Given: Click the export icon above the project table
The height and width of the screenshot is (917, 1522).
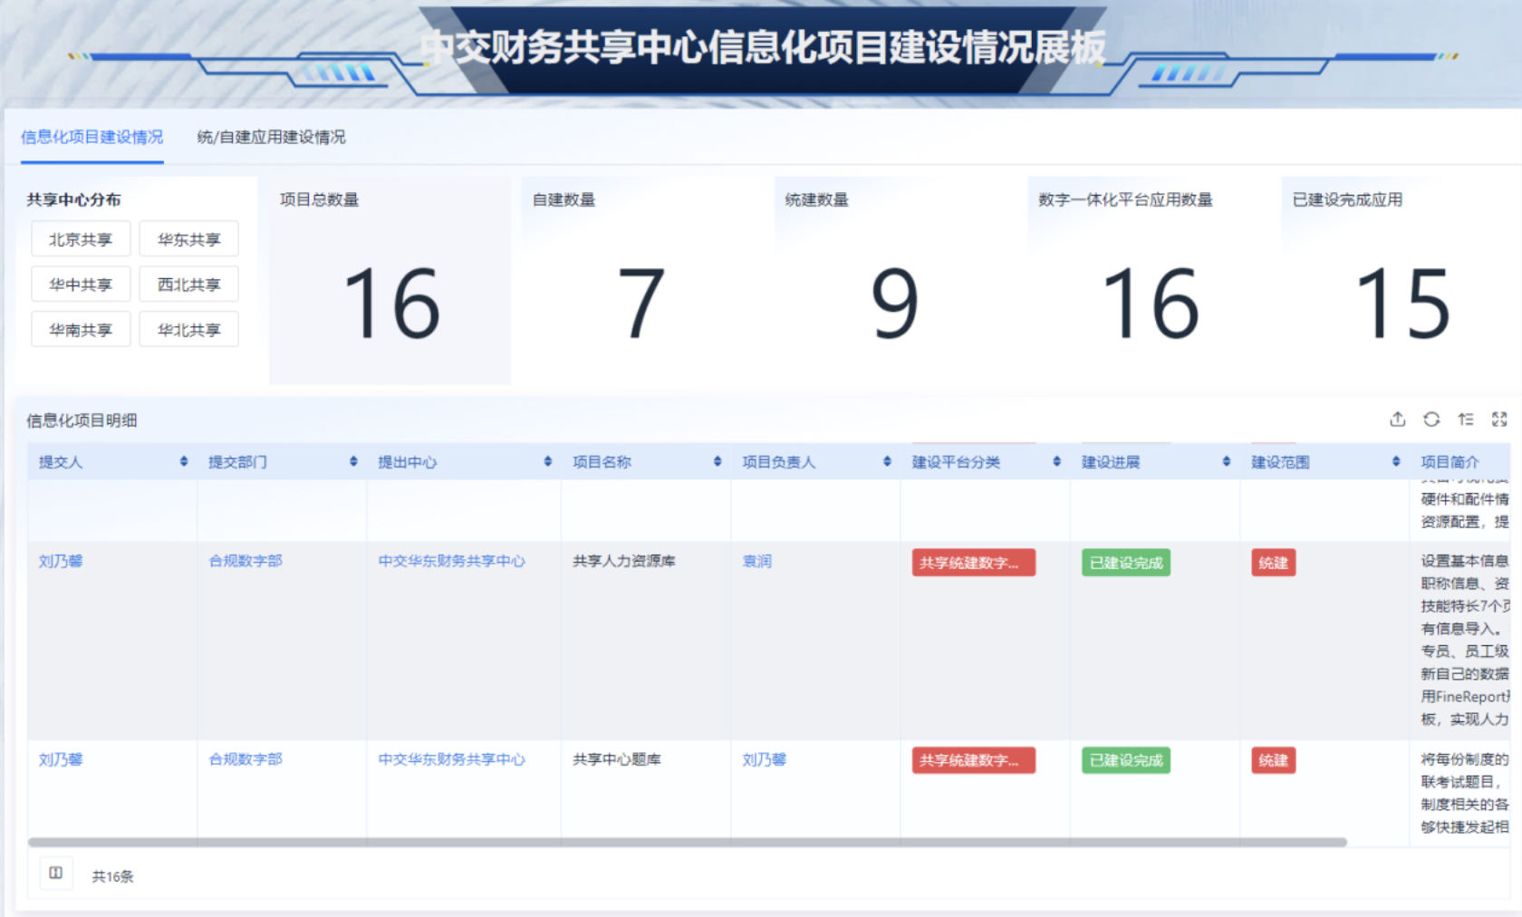Looking at the screenshot, I should [x=1398, y=419].
